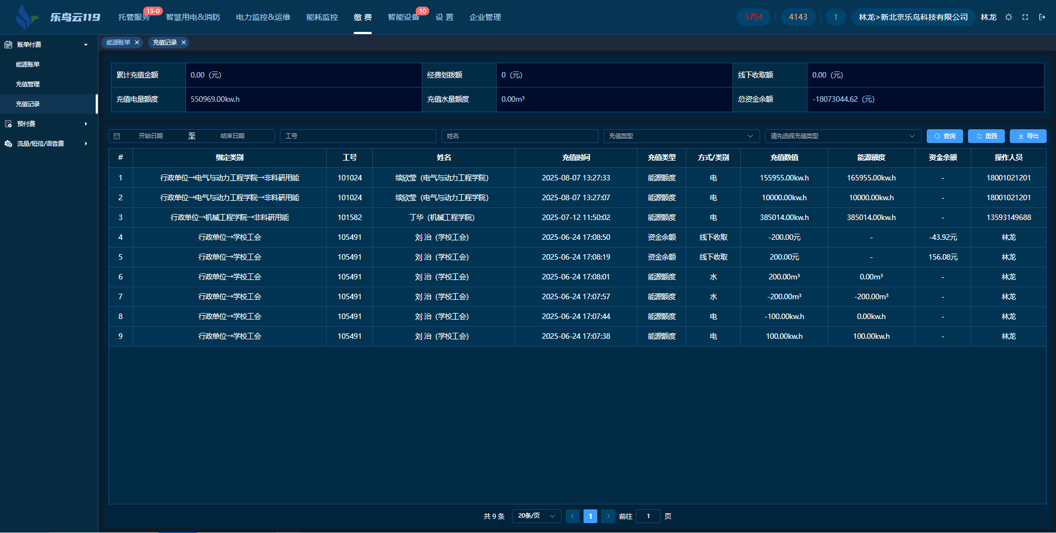Viewport: 1056px width, 533px height.
Task: Enter fullscreen with the expand icon
Action: 1025,17
